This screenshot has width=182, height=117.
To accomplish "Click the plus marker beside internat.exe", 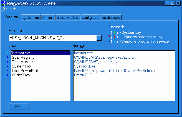I will (x=7, y=53).
